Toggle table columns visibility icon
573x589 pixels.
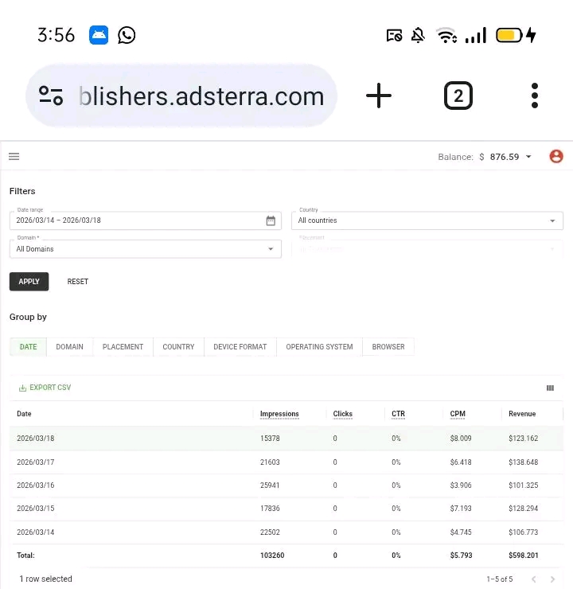(550, 388)
